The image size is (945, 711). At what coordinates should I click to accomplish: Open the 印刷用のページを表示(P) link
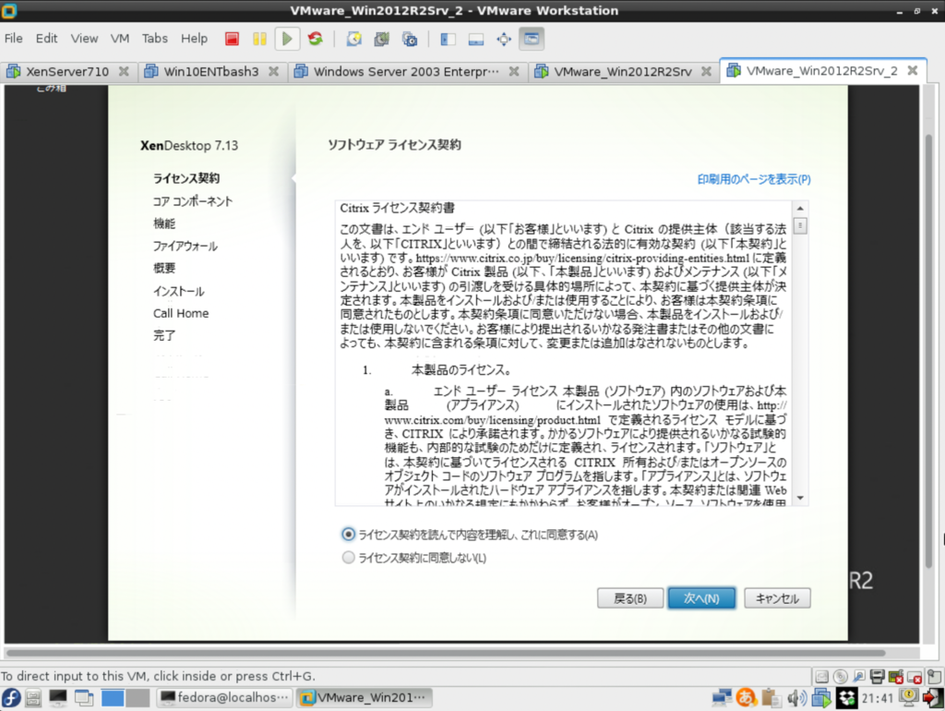[x=754, y=179]
